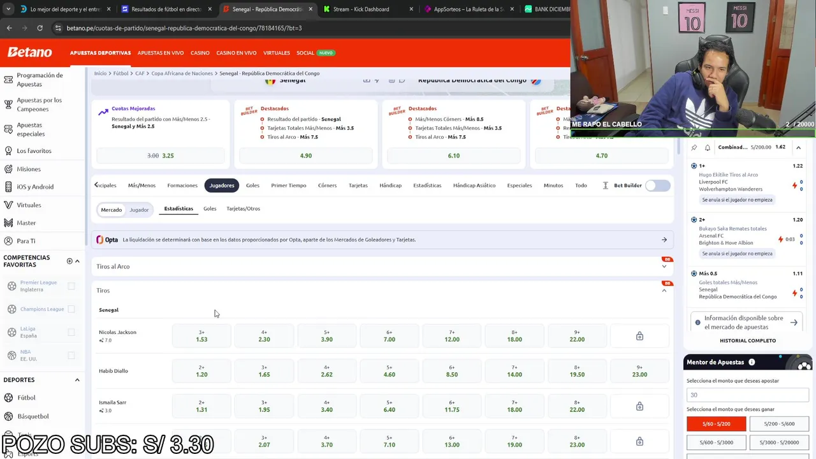Click the Programación de Apuestas sidebar icon
This screenshot has width=816, height=459.
pos(8,80)
